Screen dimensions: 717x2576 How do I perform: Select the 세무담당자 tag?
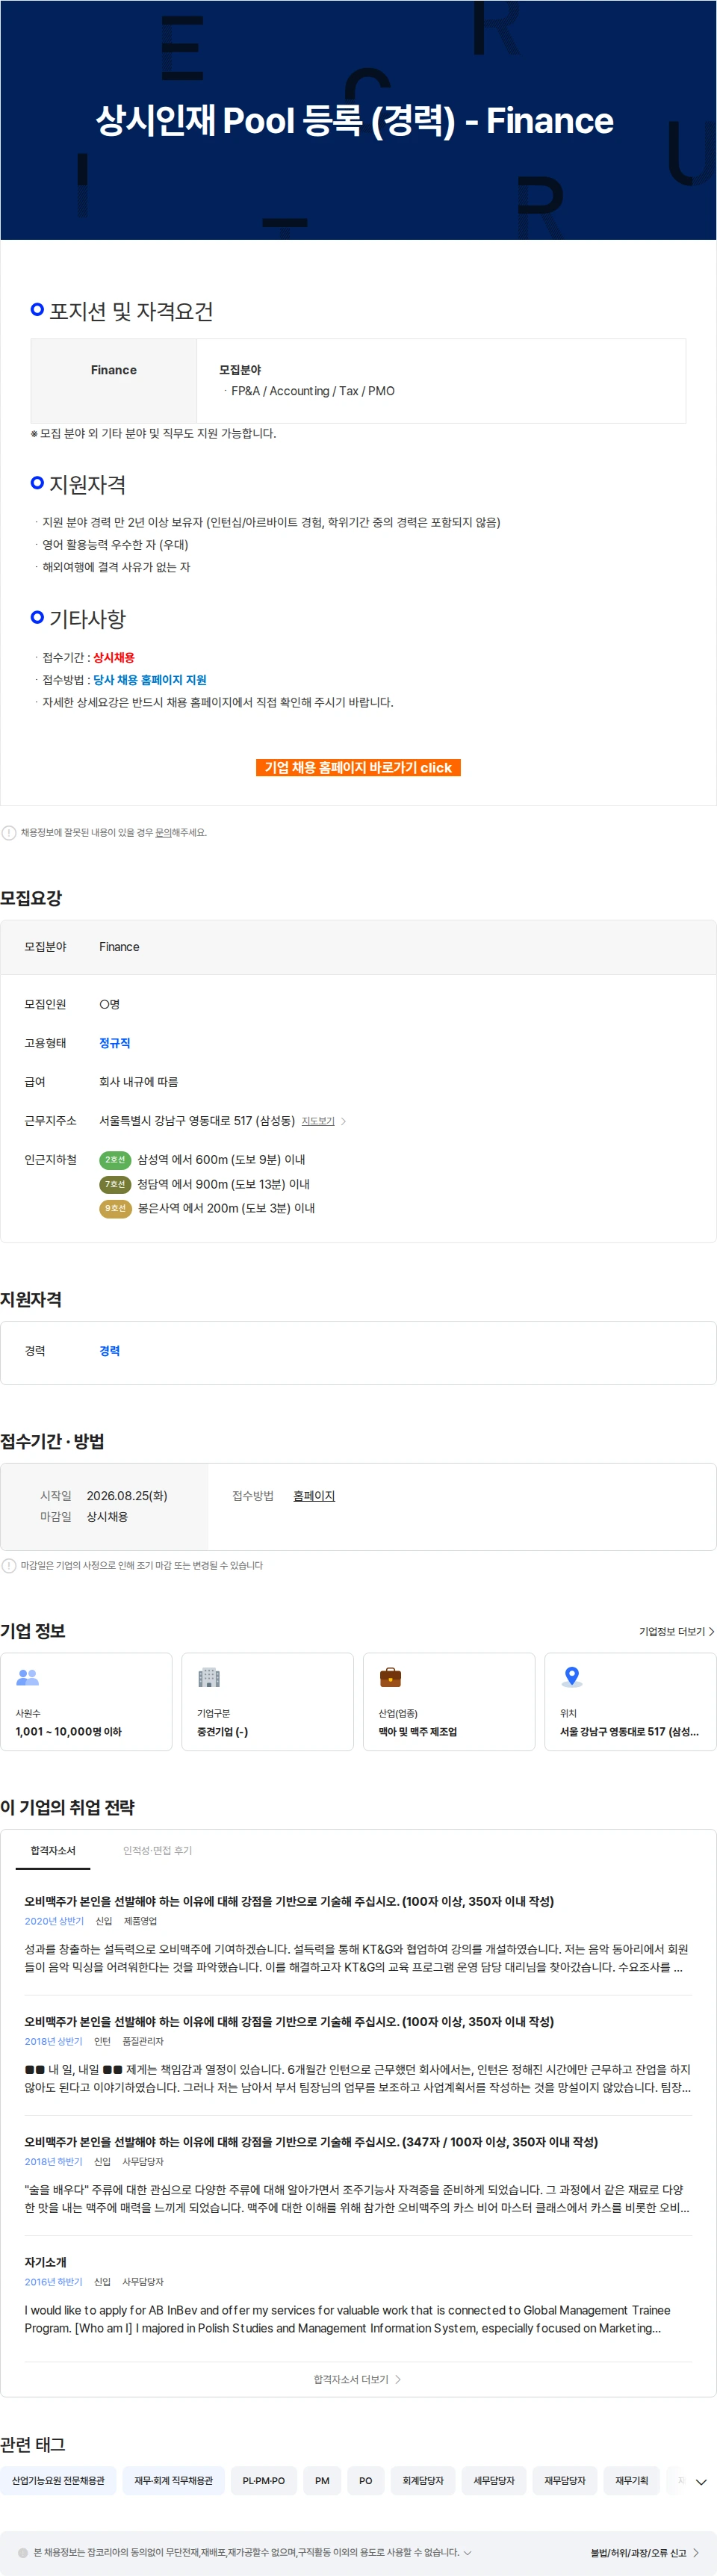(x=494, y=2481)
